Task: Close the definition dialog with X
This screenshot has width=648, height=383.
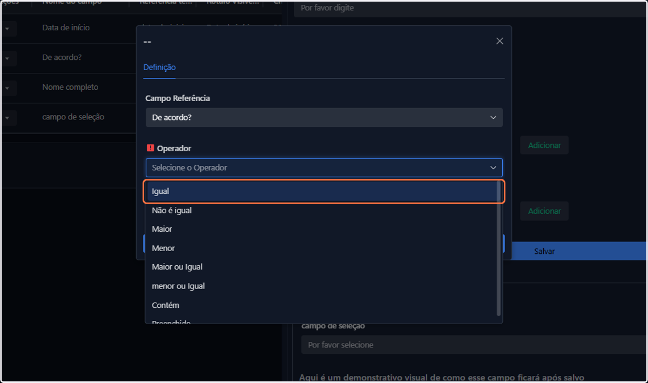Action: click(x=500, y=41)
